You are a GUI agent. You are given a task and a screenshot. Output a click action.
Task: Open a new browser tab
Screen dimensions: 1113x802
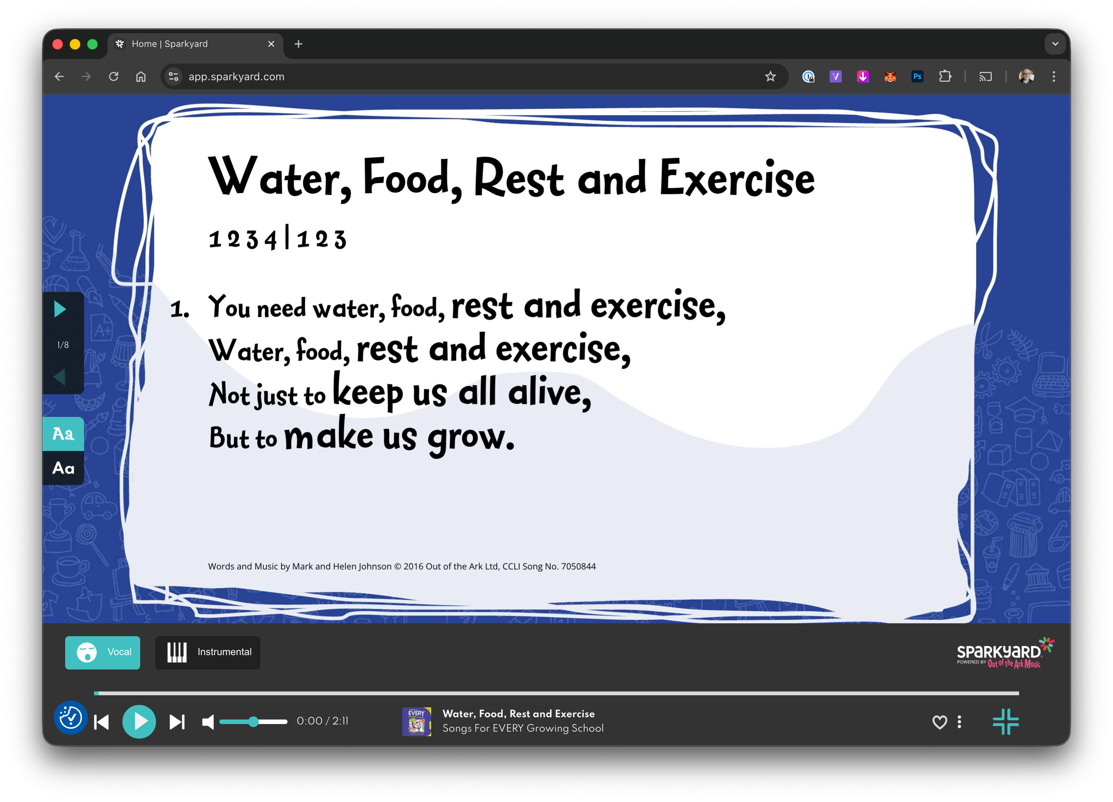(x=298, y=44)
